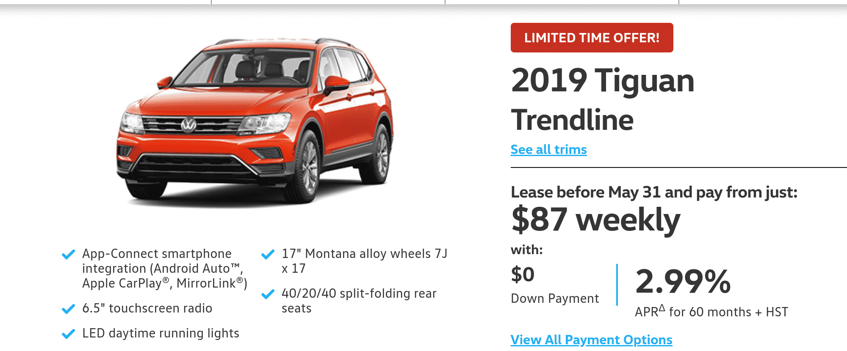The width and height of the screenshot is (847, 351).
Task: Open View All Payment Options link
Action: tap(591, 340)
